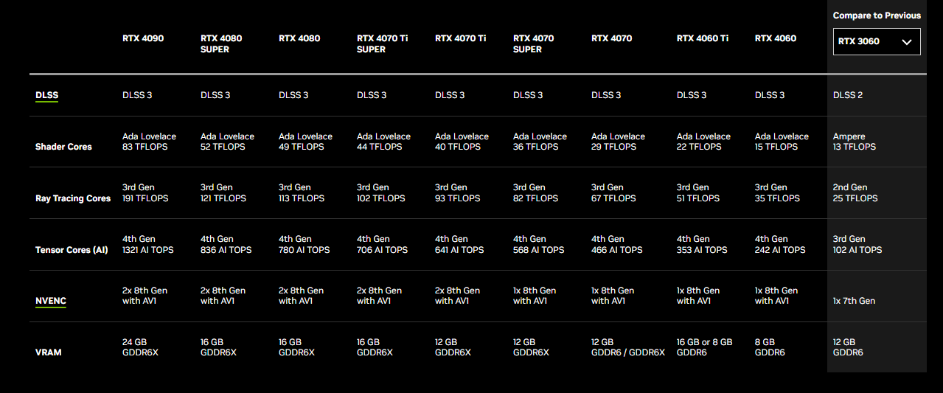The height and width of the screenshot is (393, 943).
Task: Select the RTX 4060 Ti column header
Action: [703, 38]
